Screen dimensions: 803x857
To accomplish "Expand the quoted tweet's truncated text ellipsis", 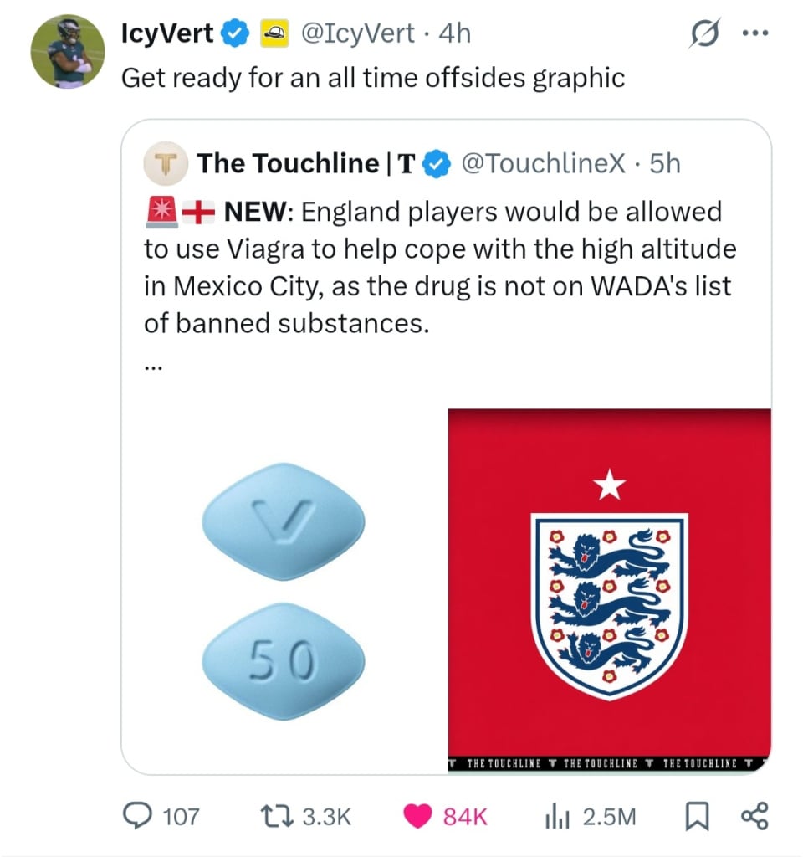I will pyautogui.click(x=154, y=368).
